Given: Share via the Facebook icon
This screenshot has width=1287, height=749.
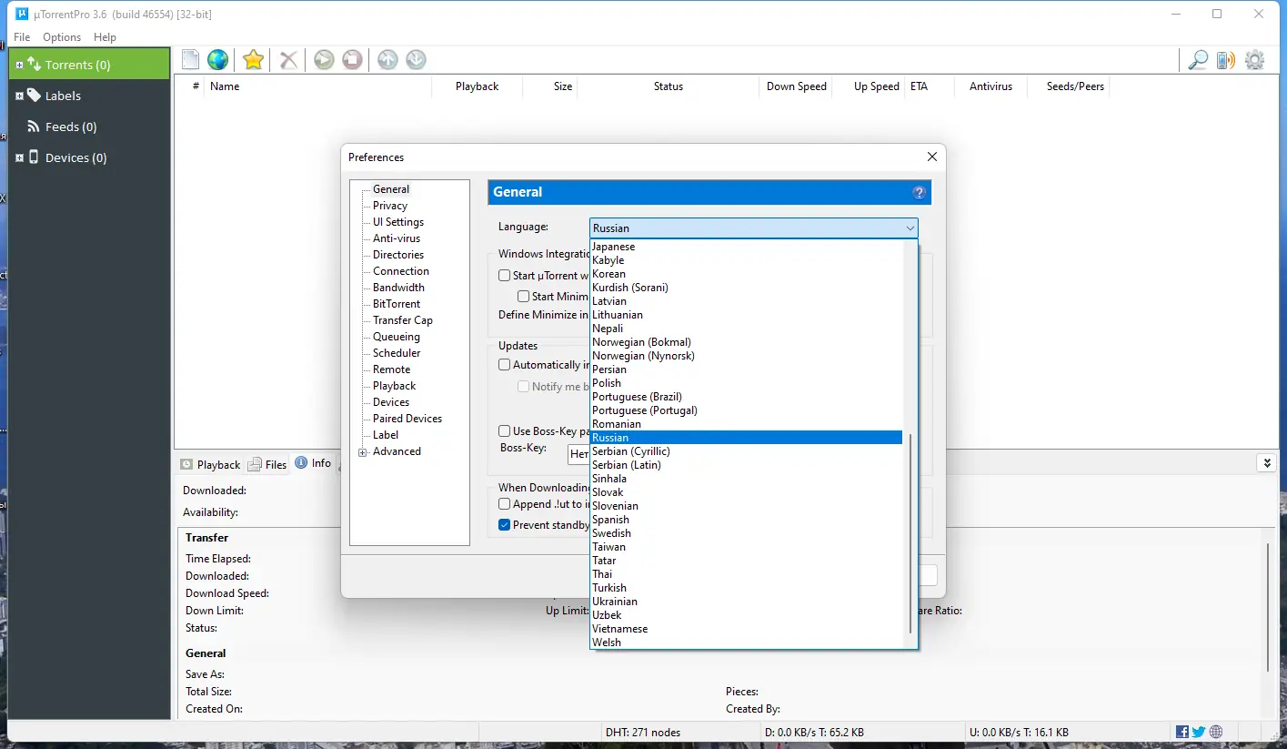Looking at the screenshot, I should click(1181, 731).
